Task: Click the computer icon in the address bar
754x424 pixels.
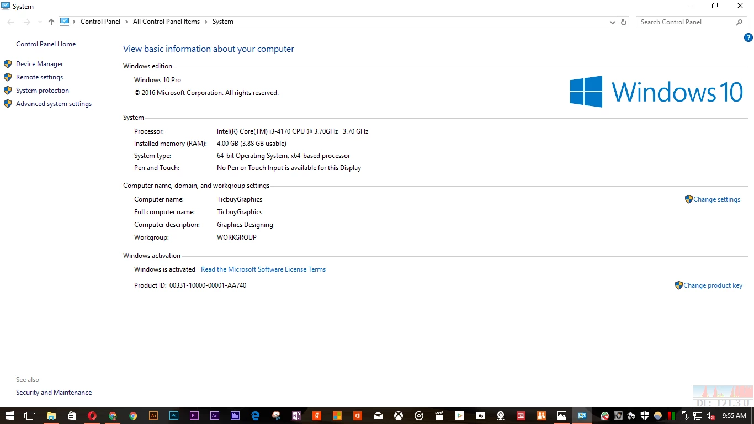Action: point(65,22)
